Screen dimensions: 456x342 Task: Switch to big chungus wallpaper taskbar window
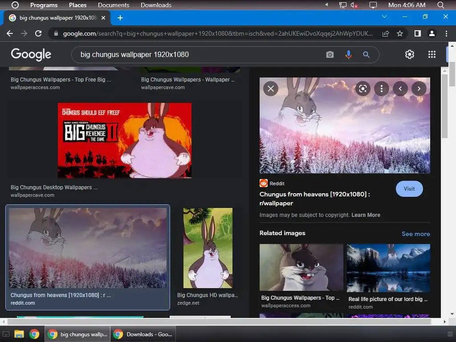[x=77, y=334]
